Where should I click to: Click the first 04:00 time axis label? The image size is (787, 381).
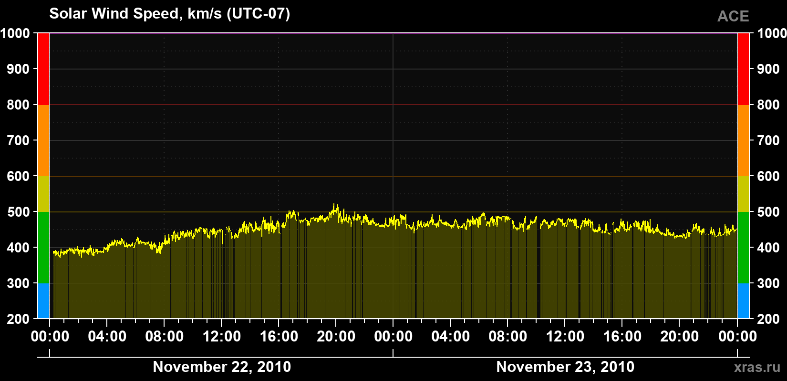point(107,337)
